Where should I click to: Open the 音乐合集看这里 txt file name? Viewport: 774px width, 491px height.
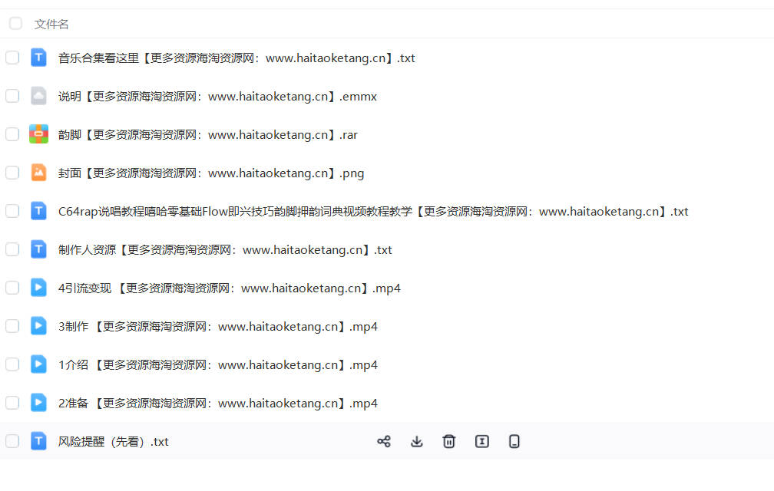[237, 58]
